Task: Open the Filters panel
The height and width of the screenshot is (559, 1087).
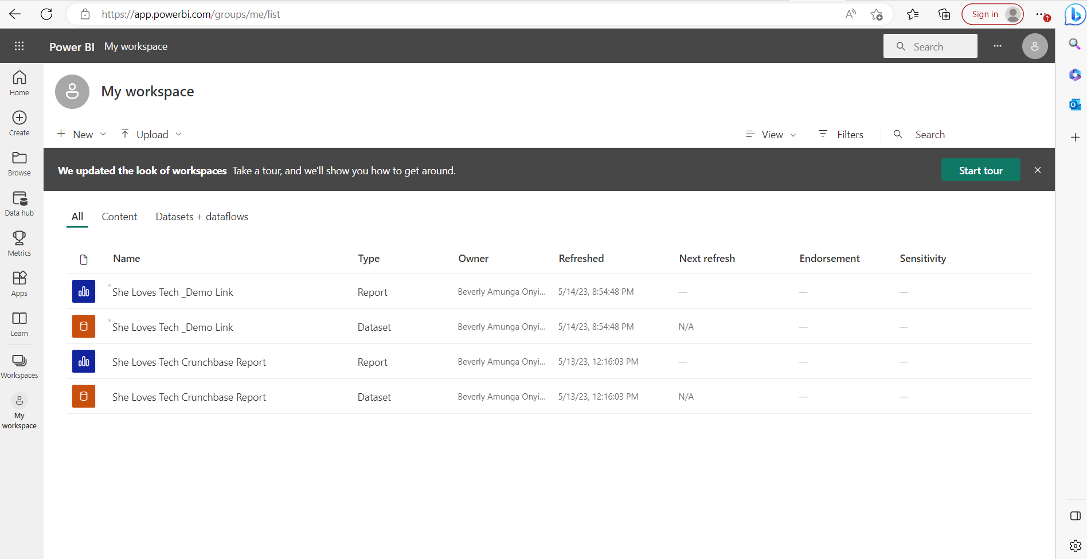Action: (x=840, y=134)
